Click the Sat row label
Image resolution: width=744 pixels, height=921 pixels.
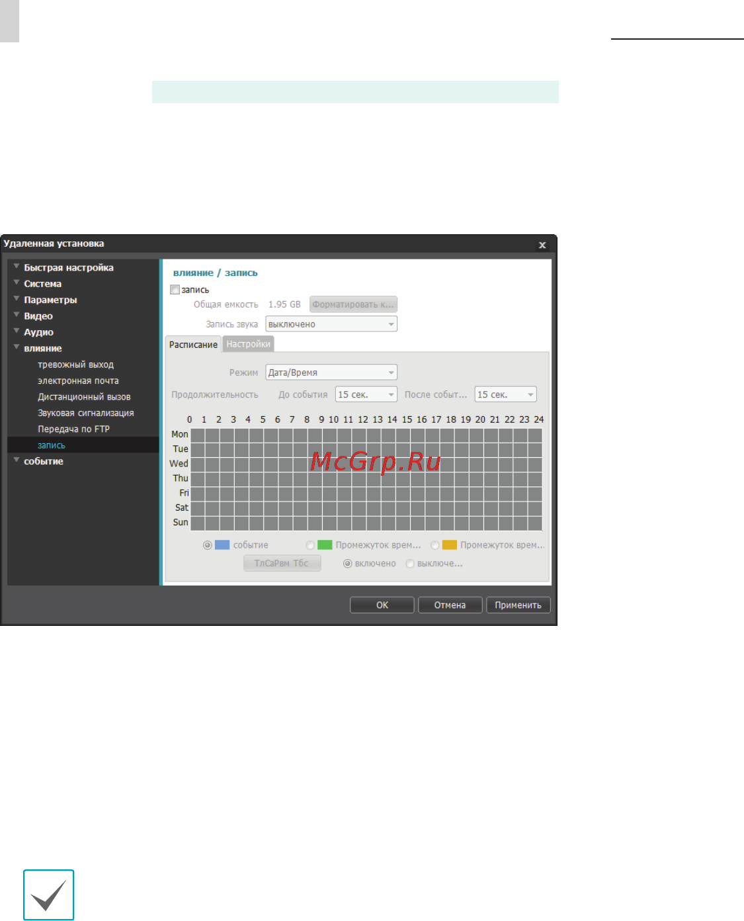(182, 507)
